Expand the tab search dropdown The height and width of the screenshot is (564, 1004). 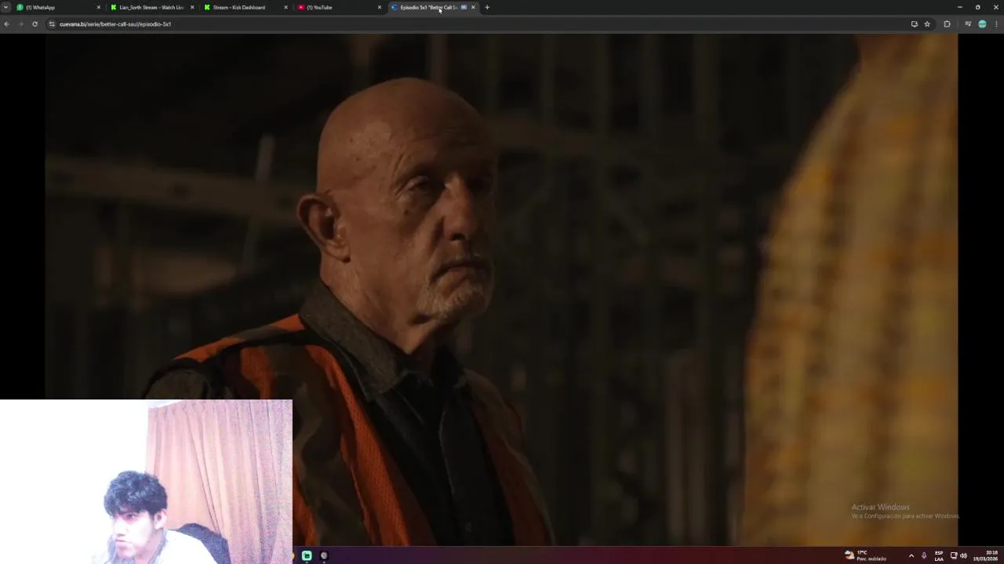coord(5,7)
